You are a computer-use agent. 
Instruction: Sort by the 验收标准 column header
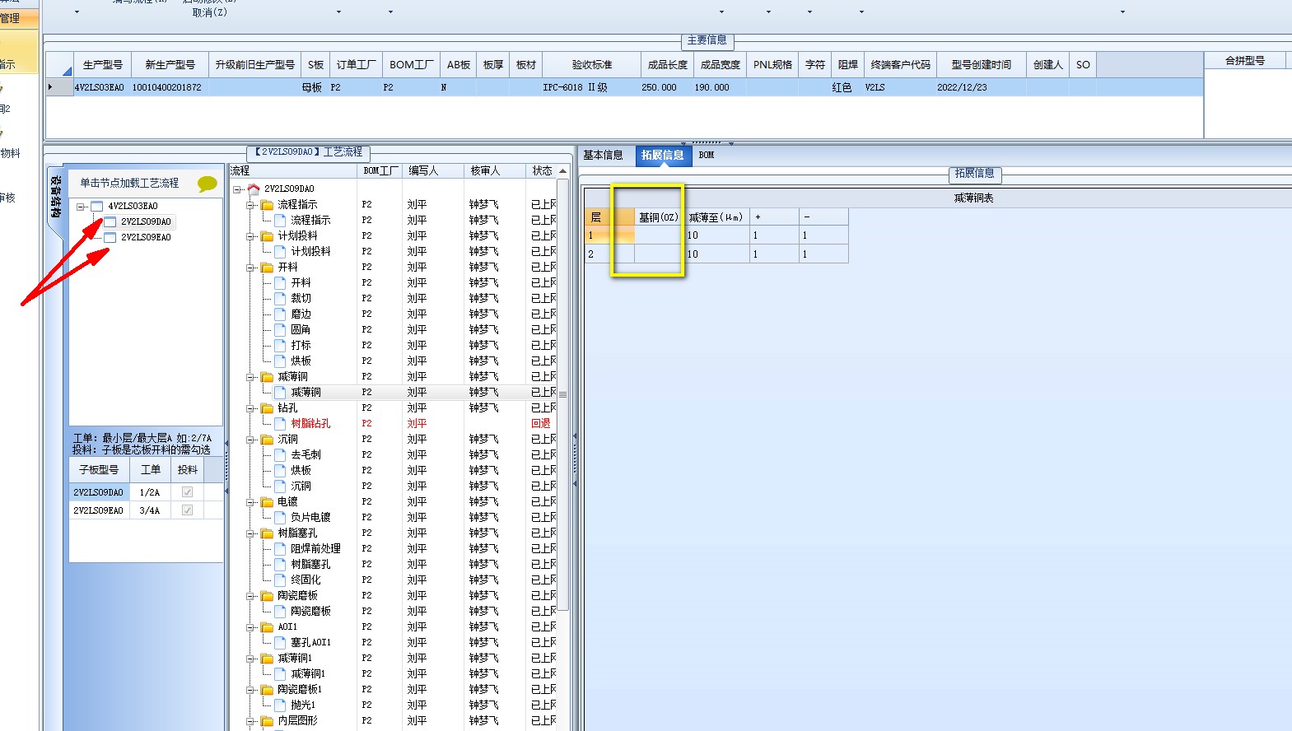[592, 64]
